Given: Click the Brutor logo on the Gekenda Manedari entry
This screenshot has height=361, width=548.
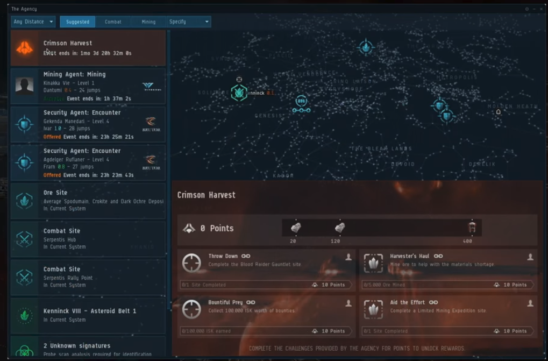Looking at the screenshot, I should (151, 124).
